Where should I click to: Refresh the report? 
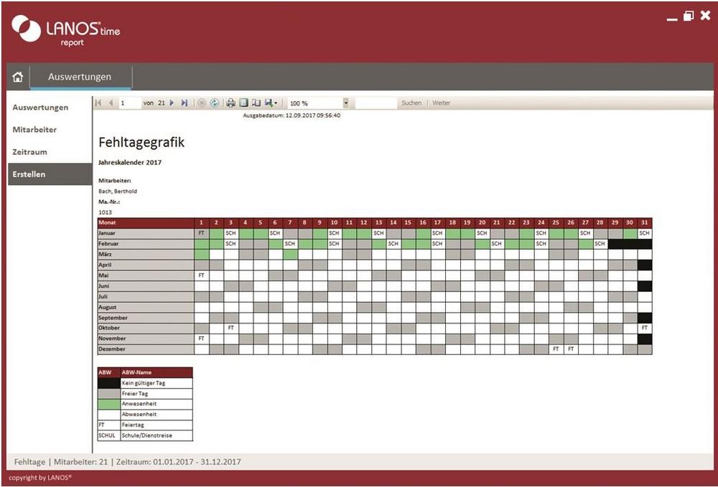[214, 103]
